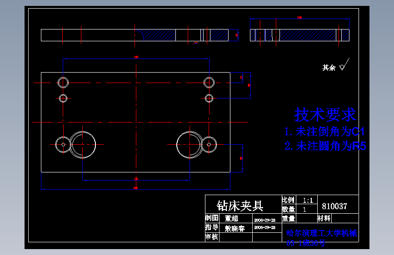
Task: Click the blue text 03-1班30号
Action: point(306,243)
